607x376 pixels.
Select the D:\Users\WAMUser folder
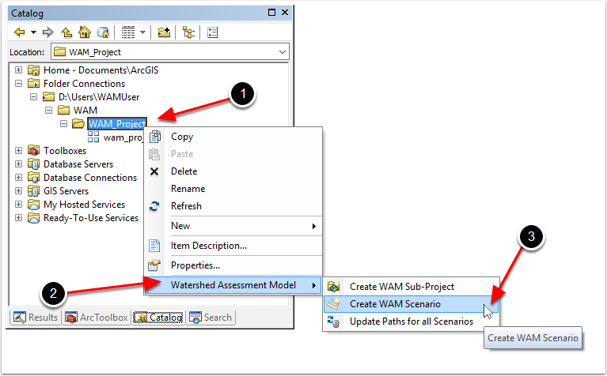[x=99, y=97]
